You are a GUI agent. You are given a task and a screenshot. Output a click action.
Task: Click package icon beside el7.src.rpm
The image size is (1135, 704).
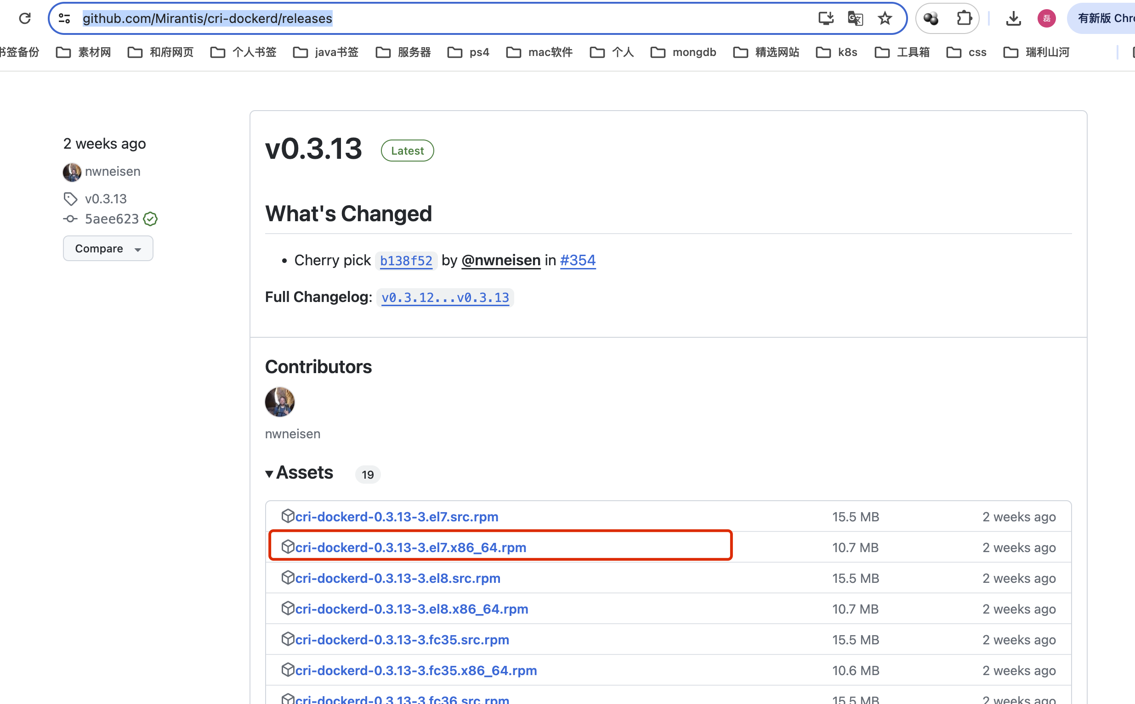point(288,516)
